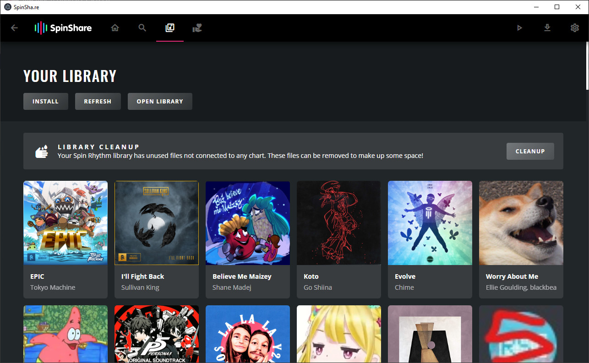Click the EPIC song title
Viewport: 589px width, 363px height.
point(37,276)
